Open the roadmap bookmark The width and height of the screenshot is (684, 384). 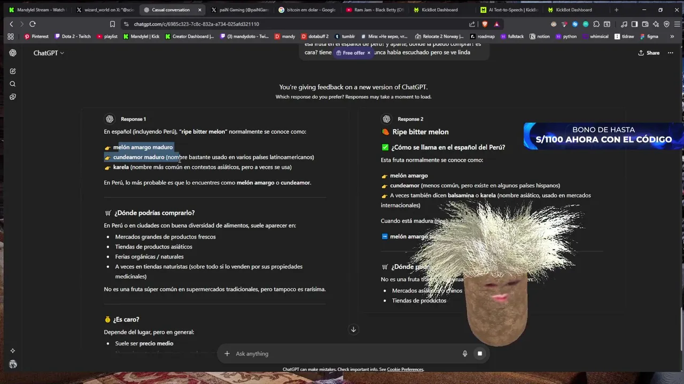(482, 36)
